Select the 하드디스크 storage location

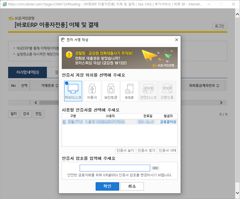click(x=73, y=91)
